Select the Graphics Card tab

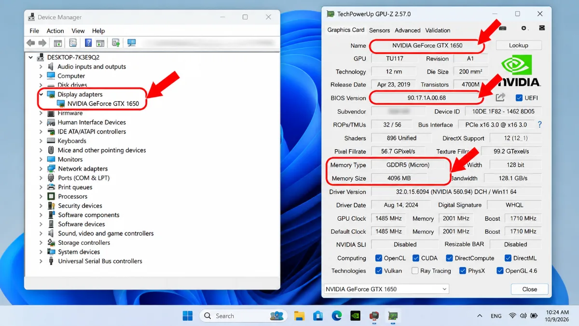coord(346,30)
